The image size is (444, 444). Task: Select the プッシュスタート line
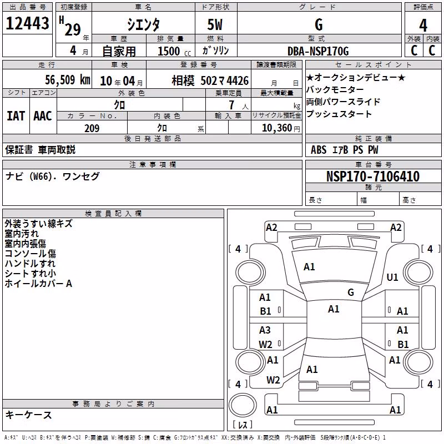[x=339, y=114]
